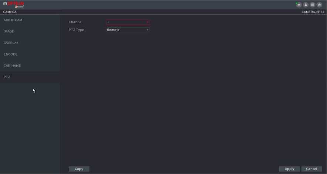
Task: Select PTZ in the sidebar
Action: [7, 77]
